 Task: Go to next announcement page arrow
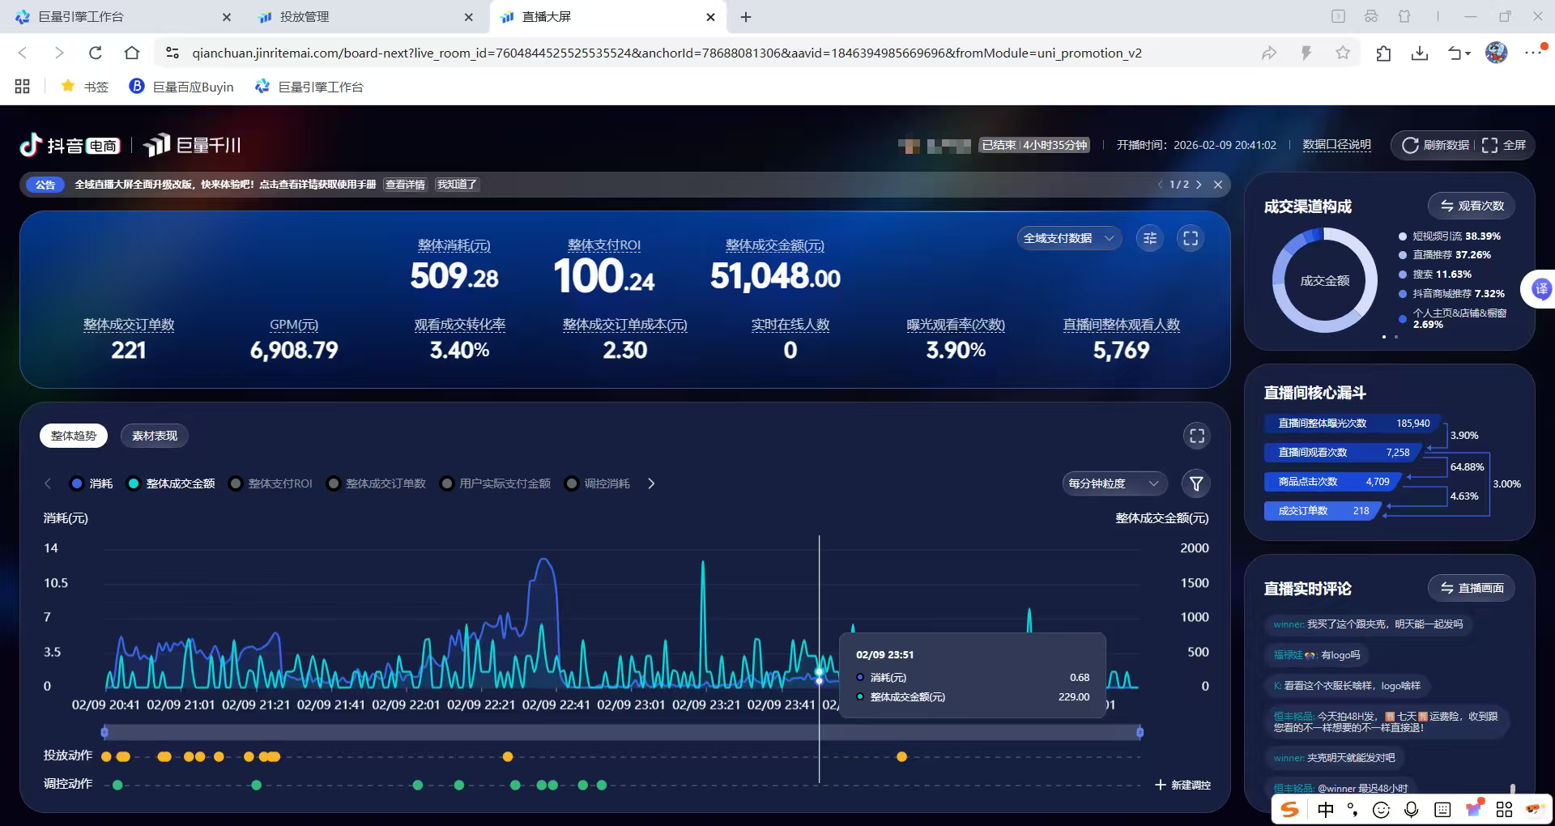coord(1199,185)
